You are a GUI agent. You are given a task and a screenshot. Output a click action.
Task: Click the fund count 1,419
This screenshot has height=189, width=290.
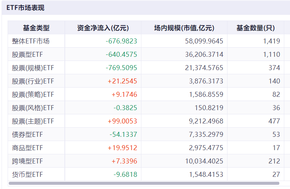click(271, 41)
